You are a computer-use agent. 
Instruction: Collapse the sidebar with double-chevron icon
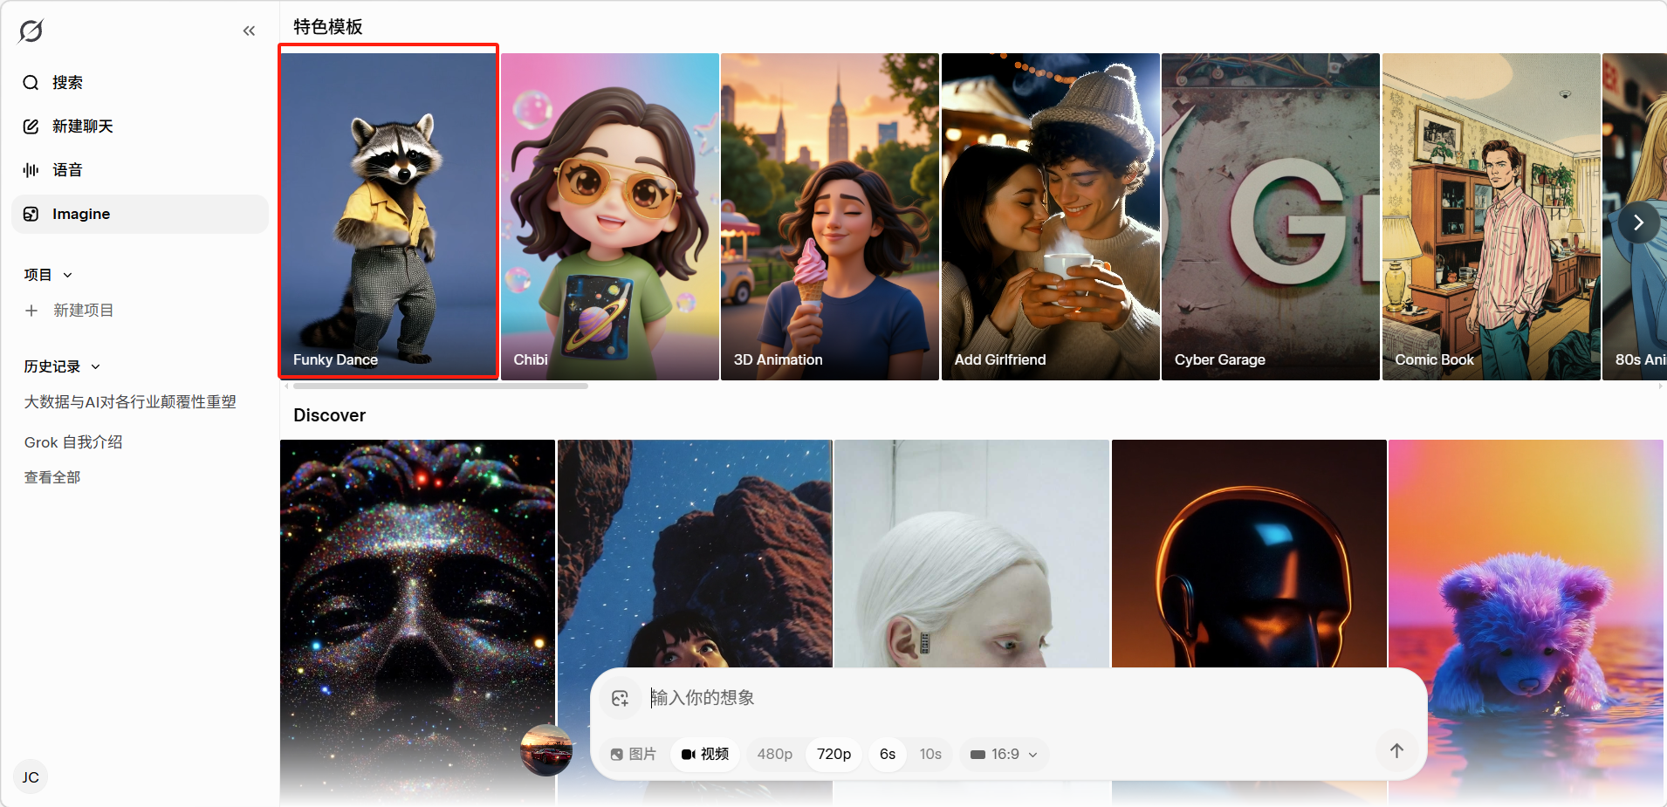(x=249, y=31)
